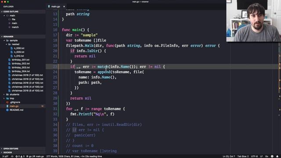Screen dimensions: 281x158
Task: Click the README.md info icon
Action: pyautogui.click(x=7, y=110)
